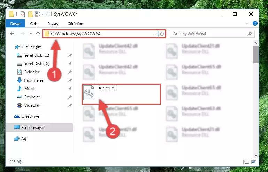Screen dimensions: 268x172
Task: Click pin icon next to Belgeler
Action: (x=70, y=72)
